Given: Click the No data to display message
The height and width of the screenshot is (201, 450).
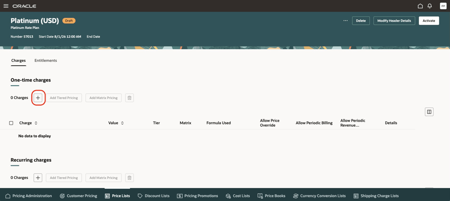Looking at the screenshot, I should (x=35, y=136).
